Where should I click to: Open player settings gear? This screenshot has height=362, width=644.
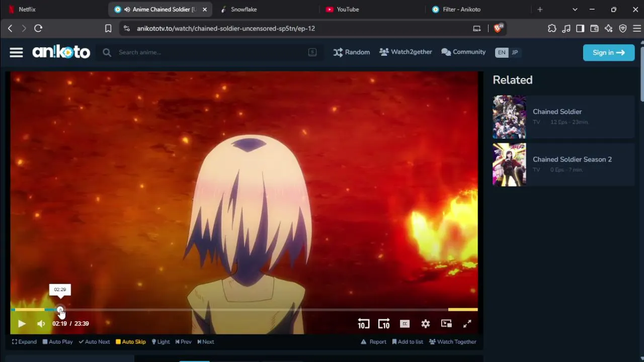click(x=426, y=324)
